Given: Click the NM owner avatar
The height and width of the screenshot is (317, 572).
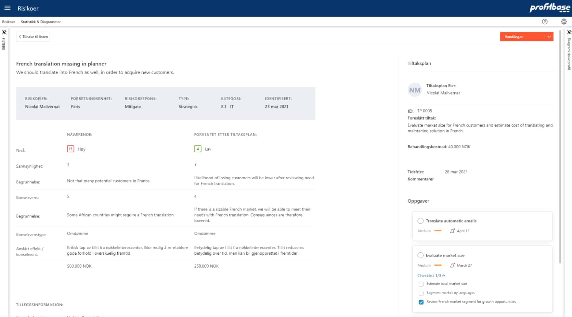Looking at the screenshot, I should click(415, 90).
